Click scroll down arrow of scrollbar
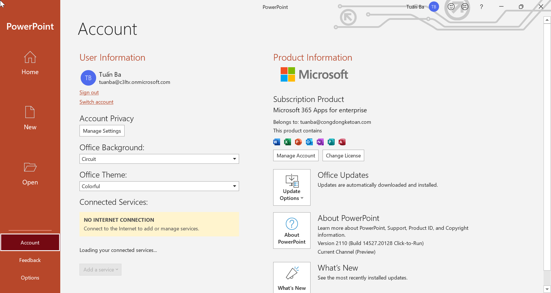 (x=547, y=289)
